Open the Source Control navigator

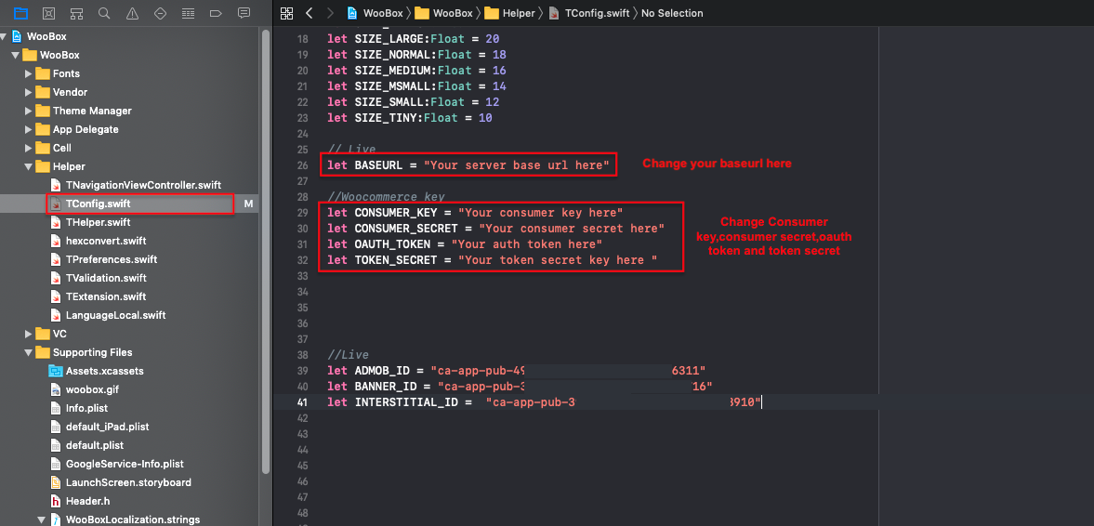[x=48, y=13]
